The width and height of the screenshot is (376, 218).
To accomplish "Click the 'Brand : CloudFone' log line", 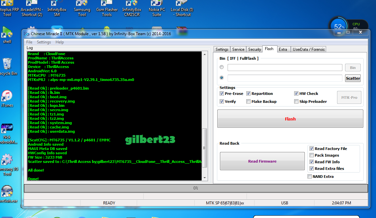I will point(47,54).
